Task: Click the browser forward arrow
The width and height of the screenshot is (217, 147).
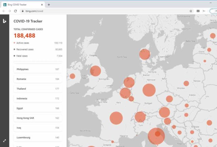Action: tap(9, 11)
